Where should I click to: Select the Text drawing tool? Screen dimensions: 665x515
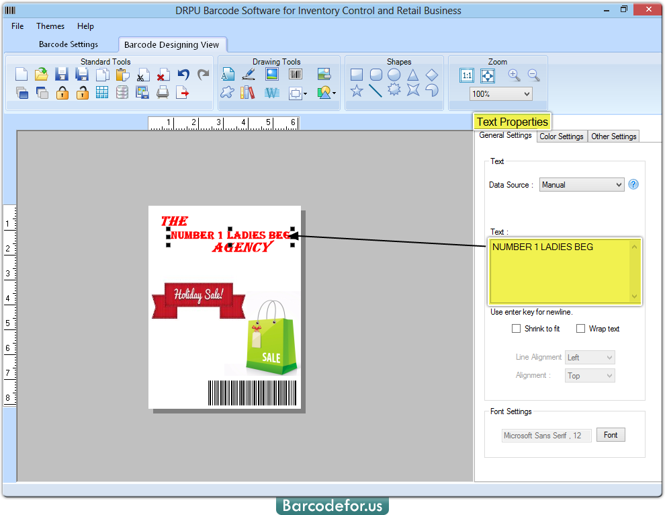228,74
